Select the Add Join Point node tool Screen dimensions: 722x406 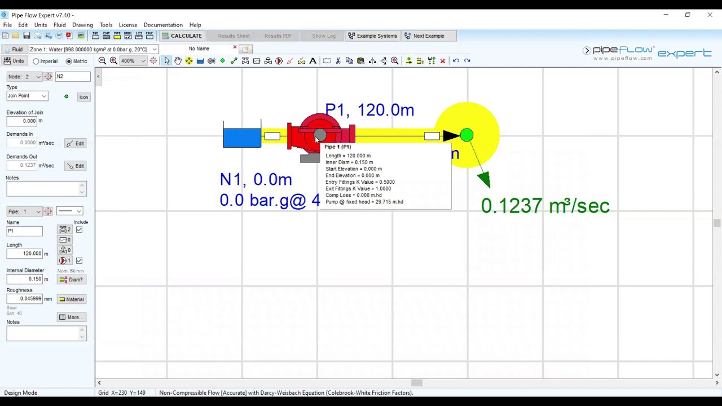pos(223,61)
